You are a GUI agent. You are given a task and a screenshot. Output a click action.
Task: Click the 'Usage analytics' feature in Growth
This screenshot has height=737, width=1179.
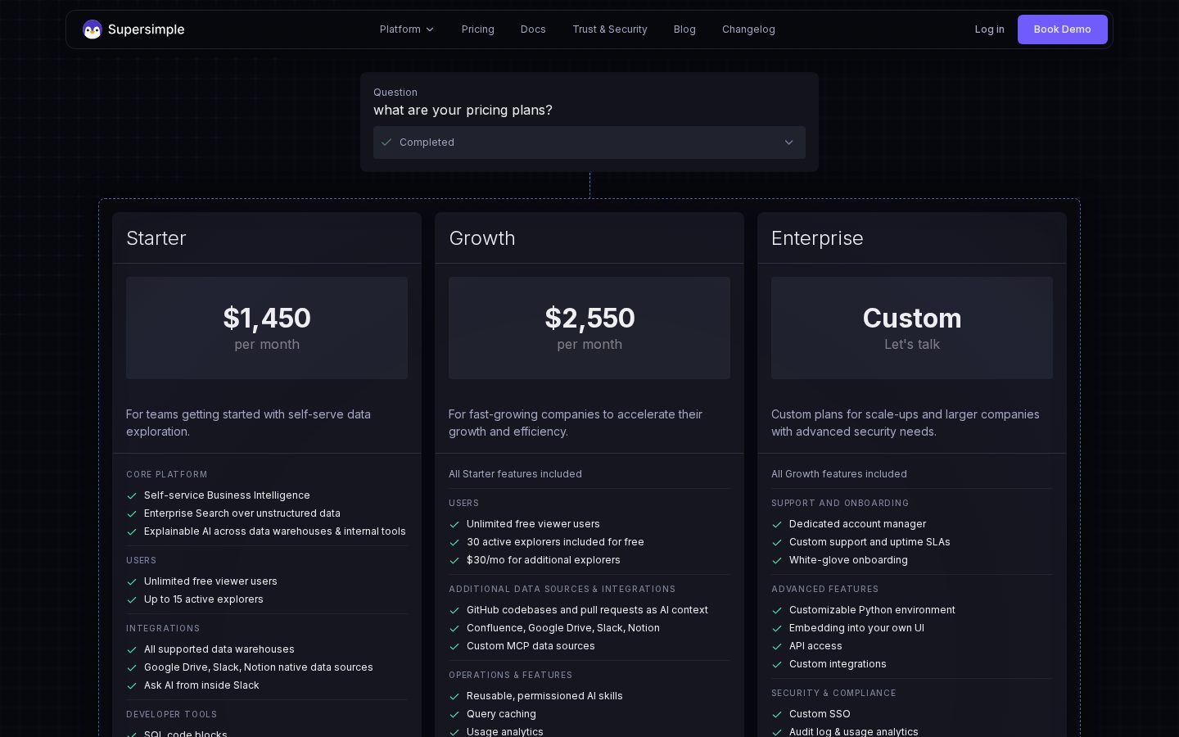click(x=504, y=731)
